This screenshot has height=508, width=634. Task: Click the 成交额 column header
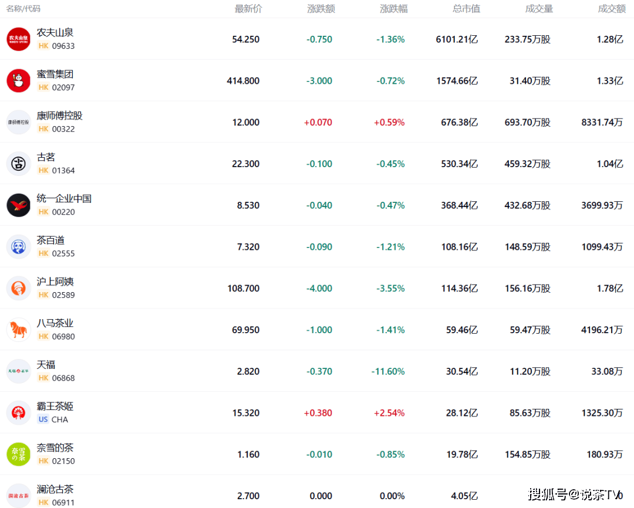click(x=612, y=9)
